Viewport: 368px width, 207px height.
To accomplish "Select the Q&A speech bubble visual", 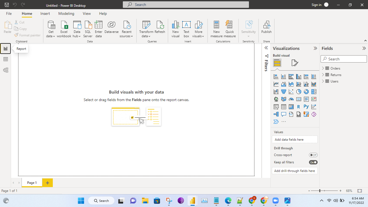I will coord(283,114).
